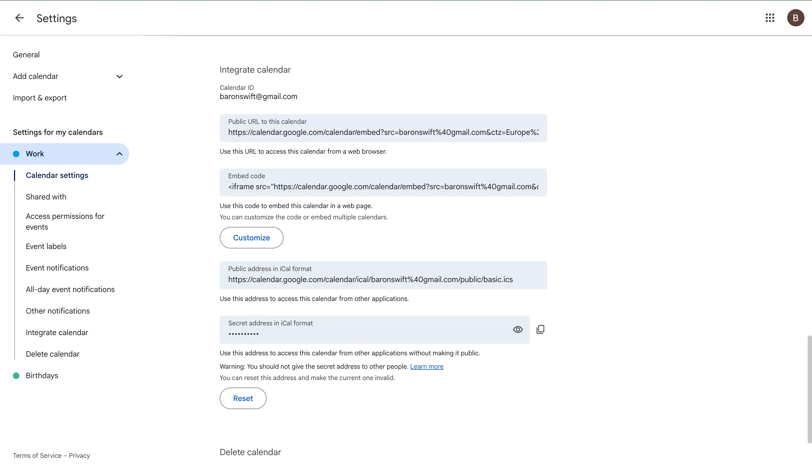Reset the secret iCal address
The width and height of the screenshot is (812, 464).
[x=243, y=398]
